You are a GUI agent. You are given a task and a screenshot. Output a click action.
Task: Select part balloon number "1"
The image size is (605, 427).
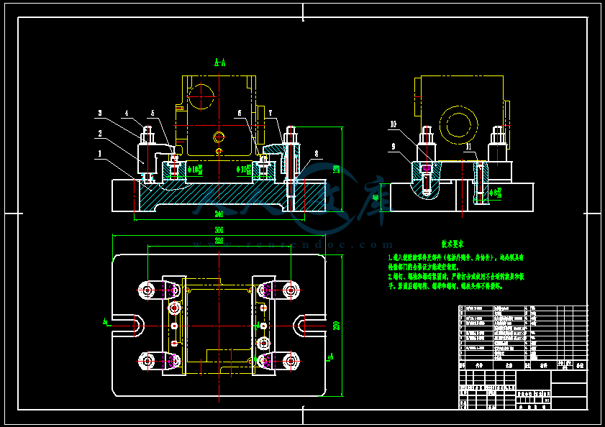click(100, 154)
